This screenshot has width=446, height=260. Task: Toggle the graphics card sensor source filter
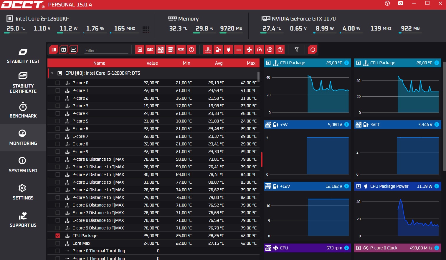pyautogui.click(x=150, y=50)
